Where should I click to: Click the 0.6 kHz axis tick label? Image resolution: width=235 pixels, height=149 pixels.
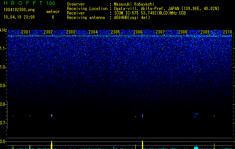coord(3,142)
